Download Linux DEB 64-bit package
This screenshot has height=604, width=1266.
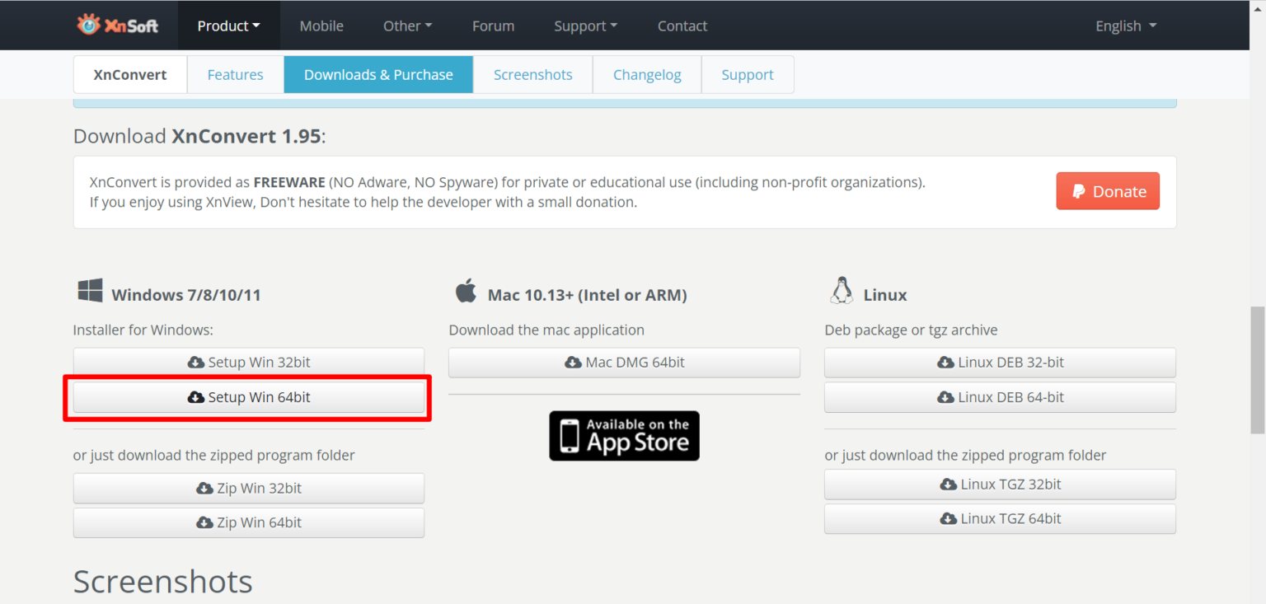click(1000, 397)
